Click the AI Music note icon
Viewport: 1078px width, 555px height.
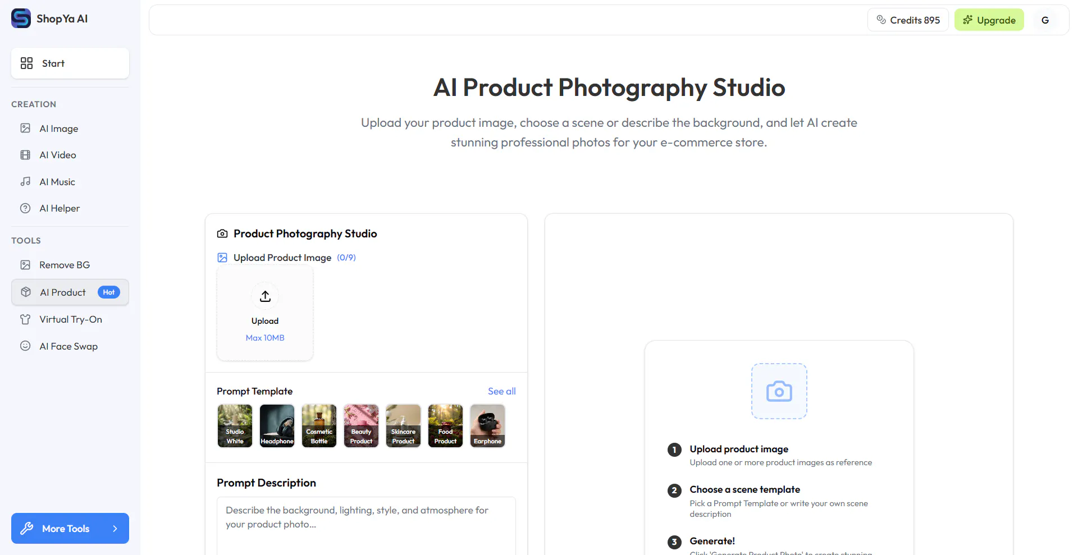(x=25, y=182)
